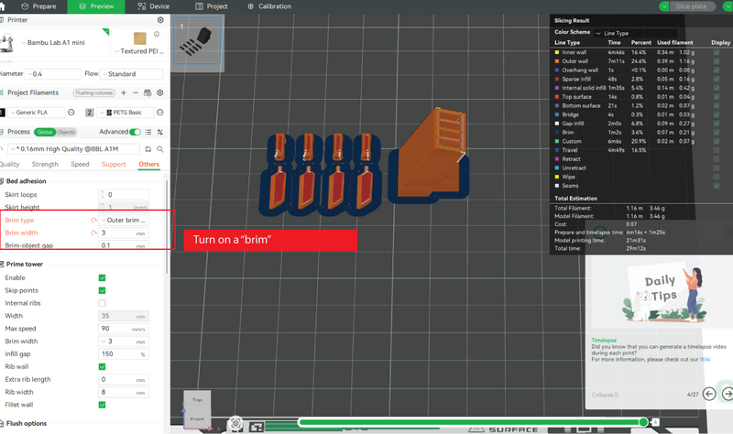Click the green layer slider handle
The height and width of the screenshot is (434, 733).
(x=643, y=422)
